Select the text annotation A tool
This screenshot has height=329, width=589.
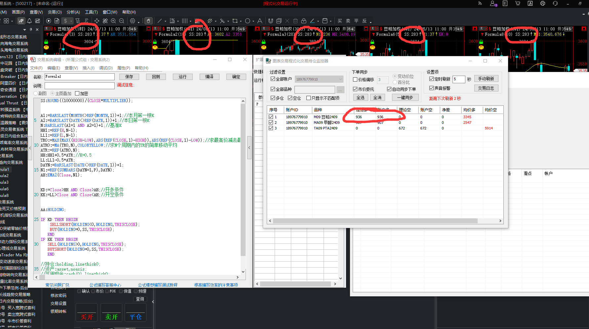pyautogui.click(x=260, y=21)
